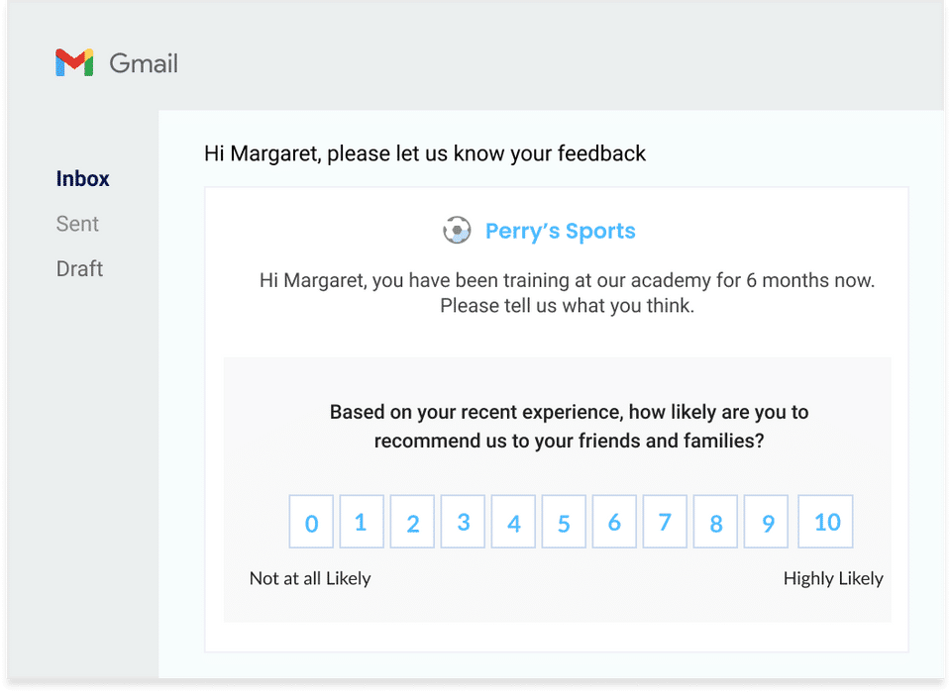
Task: Click the Perry's Sports brand link
Action: (x=560, y=232)
